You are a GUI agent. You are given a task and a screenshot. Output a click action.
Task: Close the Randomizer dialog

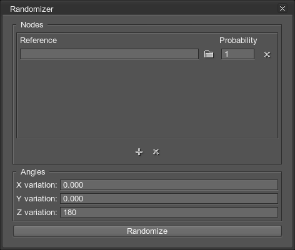click(282, 9)
